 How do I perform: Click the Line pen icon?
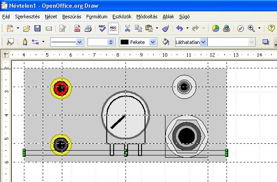point(25,42)
